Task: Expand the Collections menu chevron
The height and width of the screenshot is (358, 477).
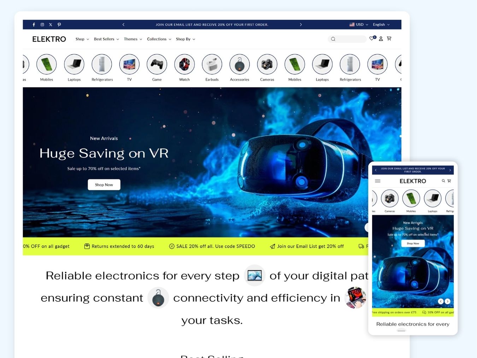Action: coord(170,39)
